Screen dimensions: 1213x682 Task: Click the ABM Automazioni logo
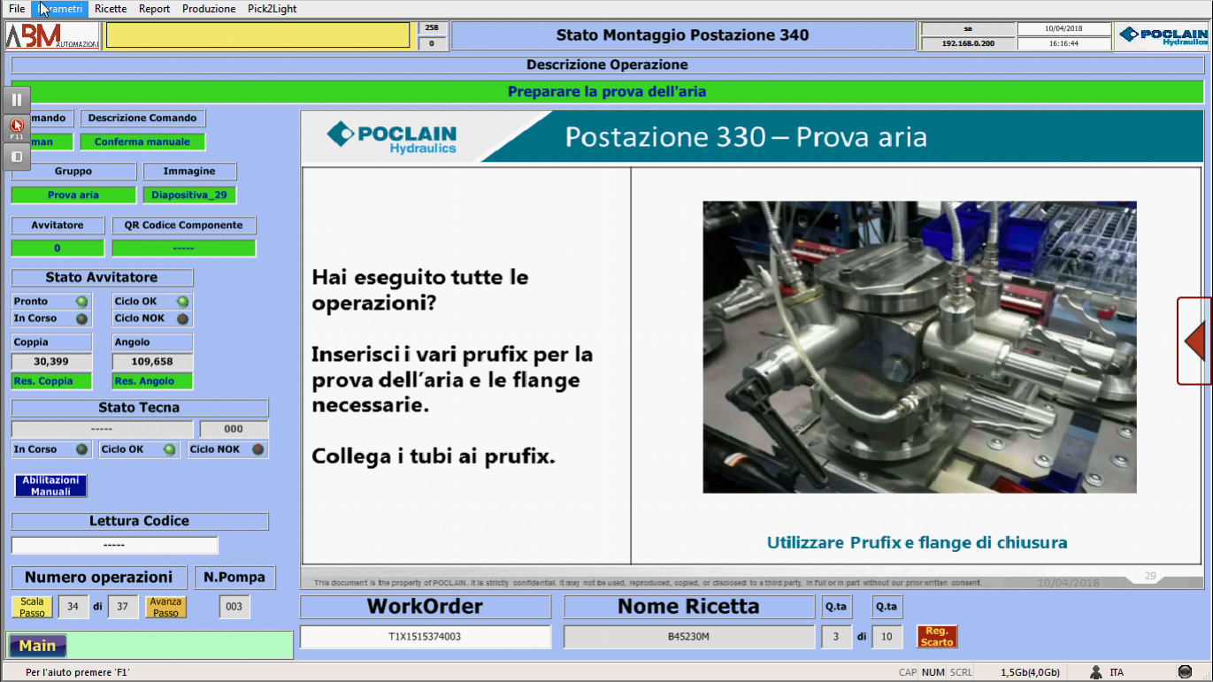[x=52, y=35]
